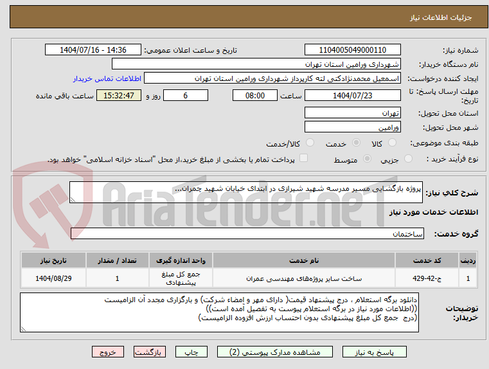Click the request creator field 'اسمعیل محمدنژادکتی'

click(x=272, y=78)
